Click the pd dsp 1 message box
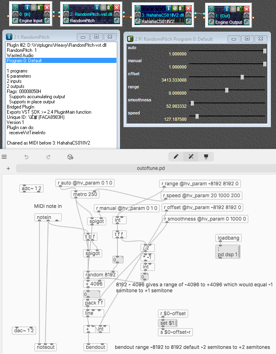Viewport: 276px width, 354px height. tap(228, 254)
